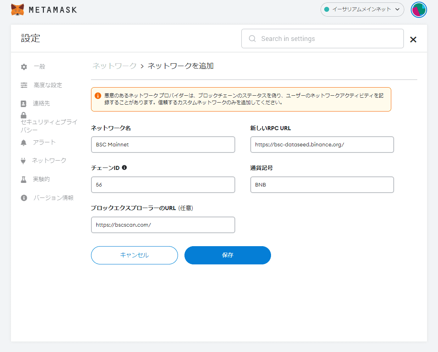Click the キャンセル button

click(134, 255)
